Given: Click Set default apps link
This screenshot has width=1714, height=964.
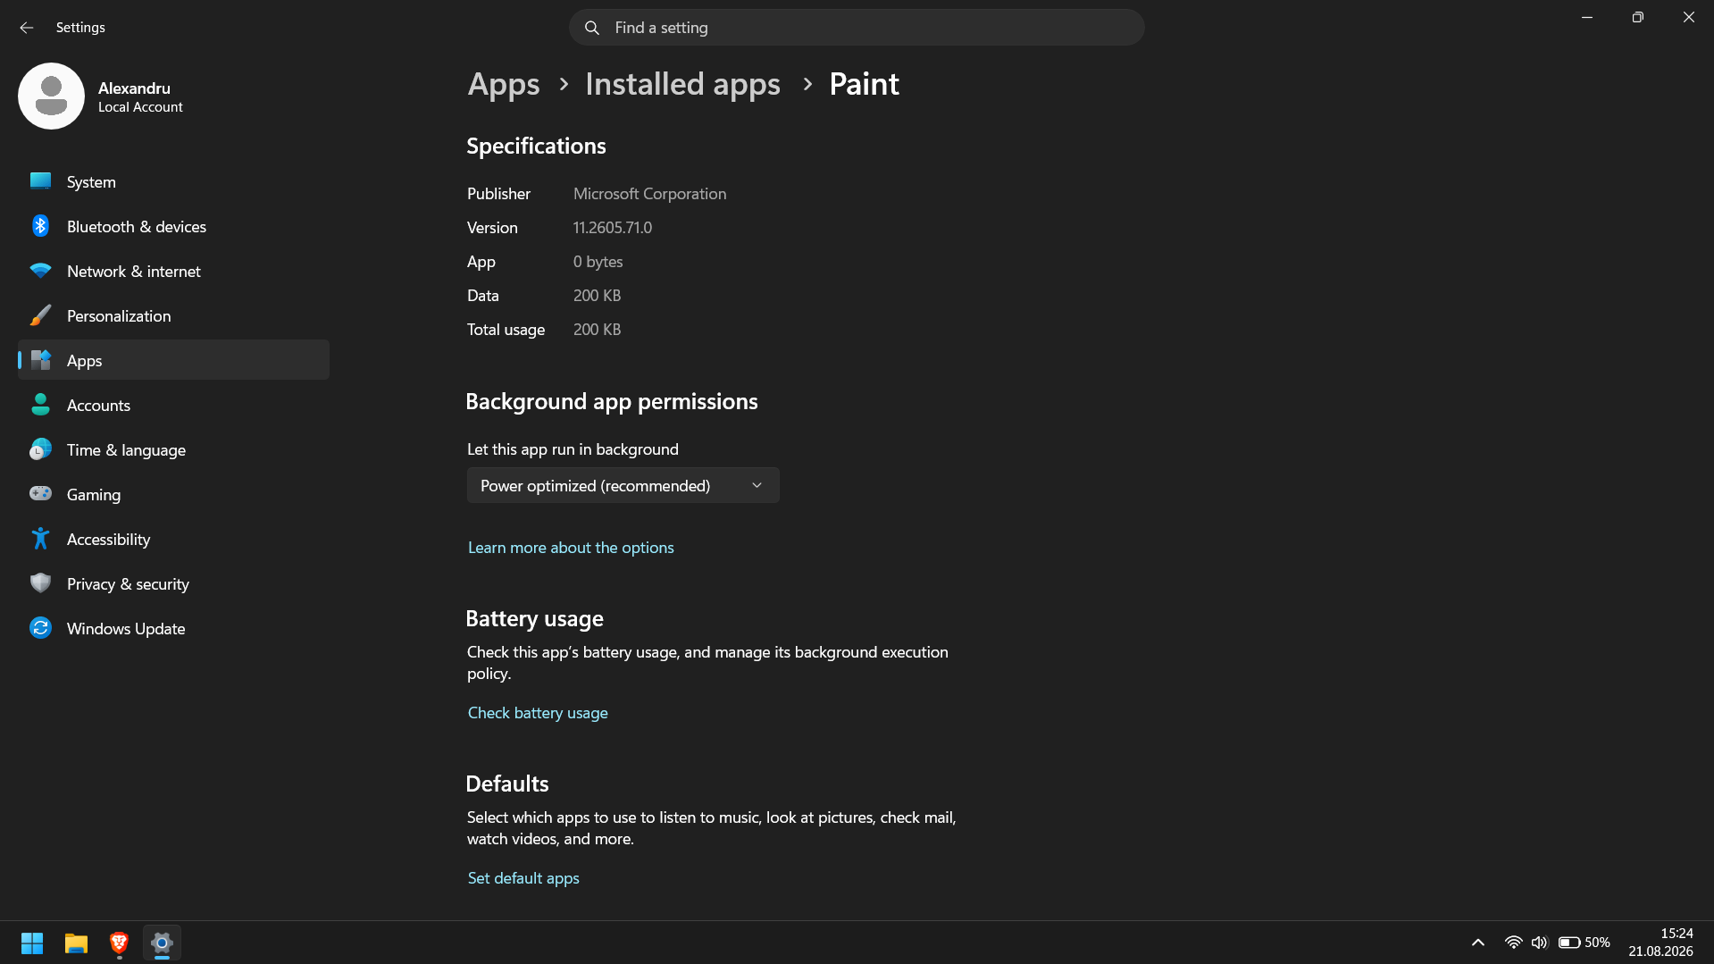Looking at the screenshot, I should click(523, 878).
